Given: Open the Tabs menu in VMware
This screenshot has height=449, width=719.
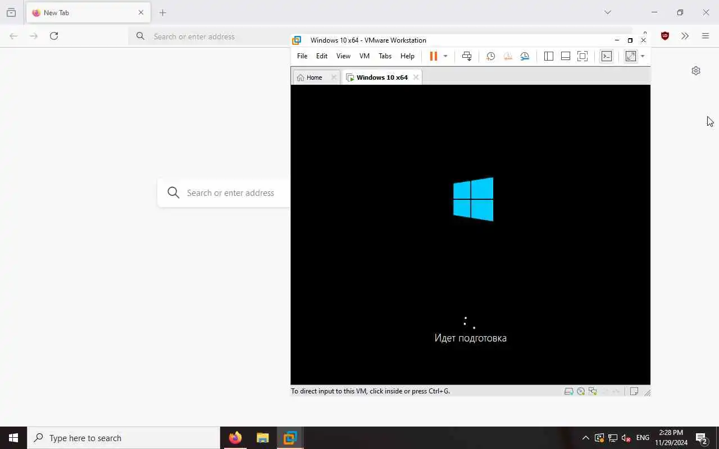Looking at the screenshot, I should click(385, 56).
